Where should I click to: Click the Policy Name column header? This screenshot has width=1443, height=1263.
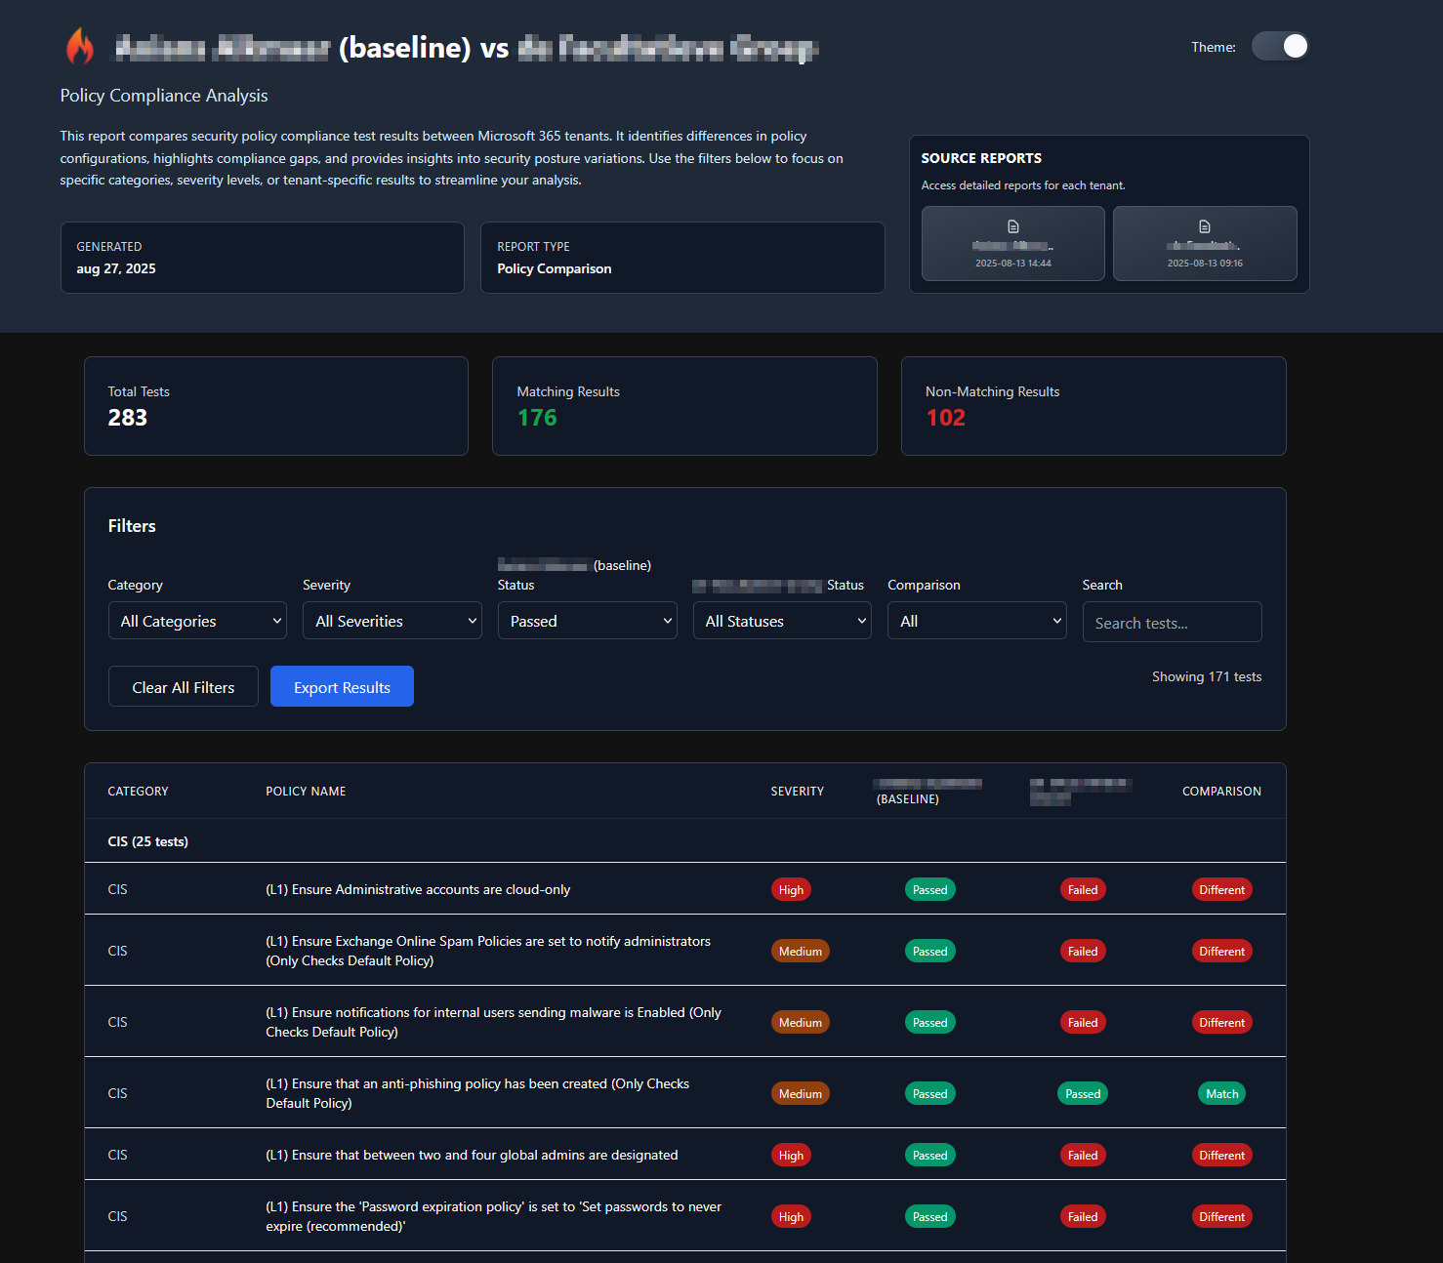tap(306, 792)
